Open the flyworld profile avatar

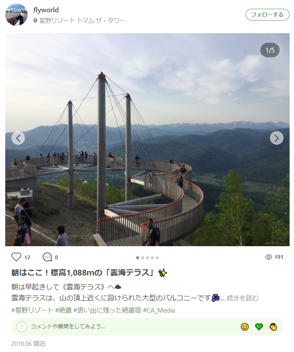tap(16, 14)
